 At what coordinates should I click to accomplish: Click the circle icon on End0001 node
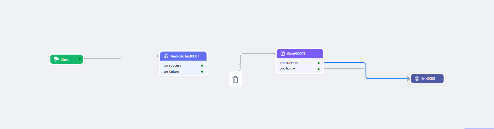click(x=417, y=79)
